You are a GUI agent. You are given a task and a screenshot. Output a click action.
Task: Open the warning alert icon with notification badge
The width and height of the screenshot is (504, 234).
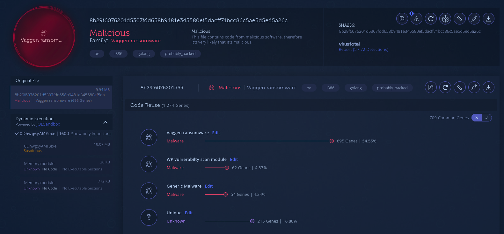point(416,19)
